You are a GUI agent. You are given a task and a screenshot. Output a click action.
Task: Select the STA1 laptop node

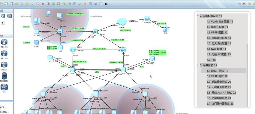click(48, 13)
